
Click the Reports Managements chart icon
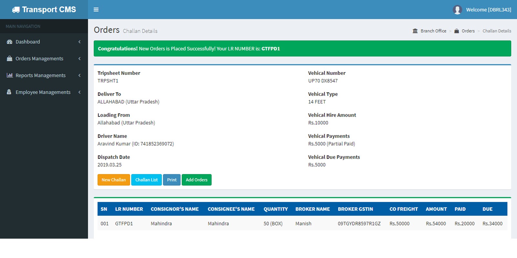click(x=9, y=75)
